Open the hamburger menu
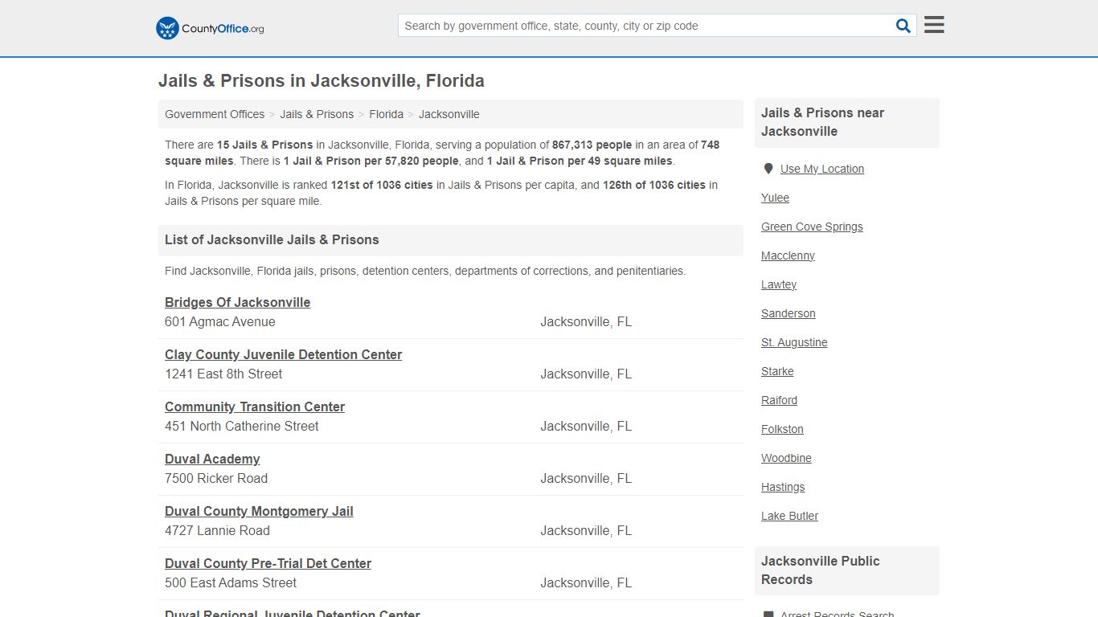Viewport: 1098px width, 617px height. [x=934, y=25]
